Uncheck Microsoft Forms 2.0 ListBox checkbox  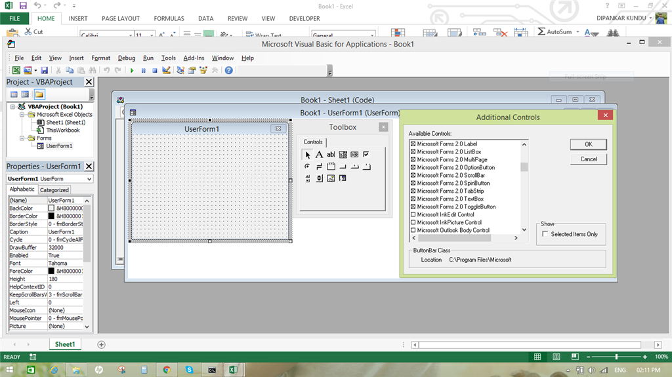coord(413,151)
